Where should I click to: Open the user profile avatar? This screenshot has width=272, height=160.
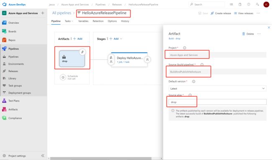pyautogui.click(x=266, y=5)
